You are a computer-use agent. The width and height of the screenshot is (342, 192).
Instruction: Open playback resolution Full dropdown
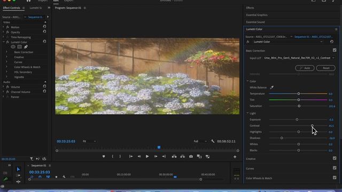(200, 141)
